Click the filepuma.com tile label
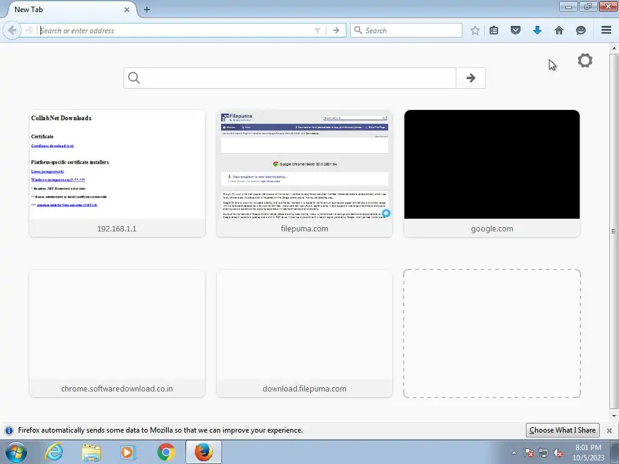Screen dimensions: 619x464 coord(305,228)
